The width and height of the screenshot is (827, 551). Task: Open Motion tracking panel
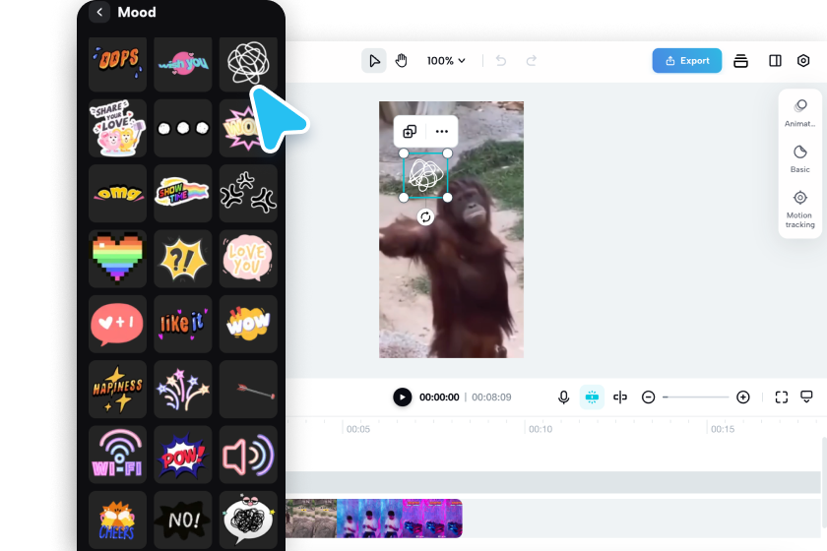[799, 210]
